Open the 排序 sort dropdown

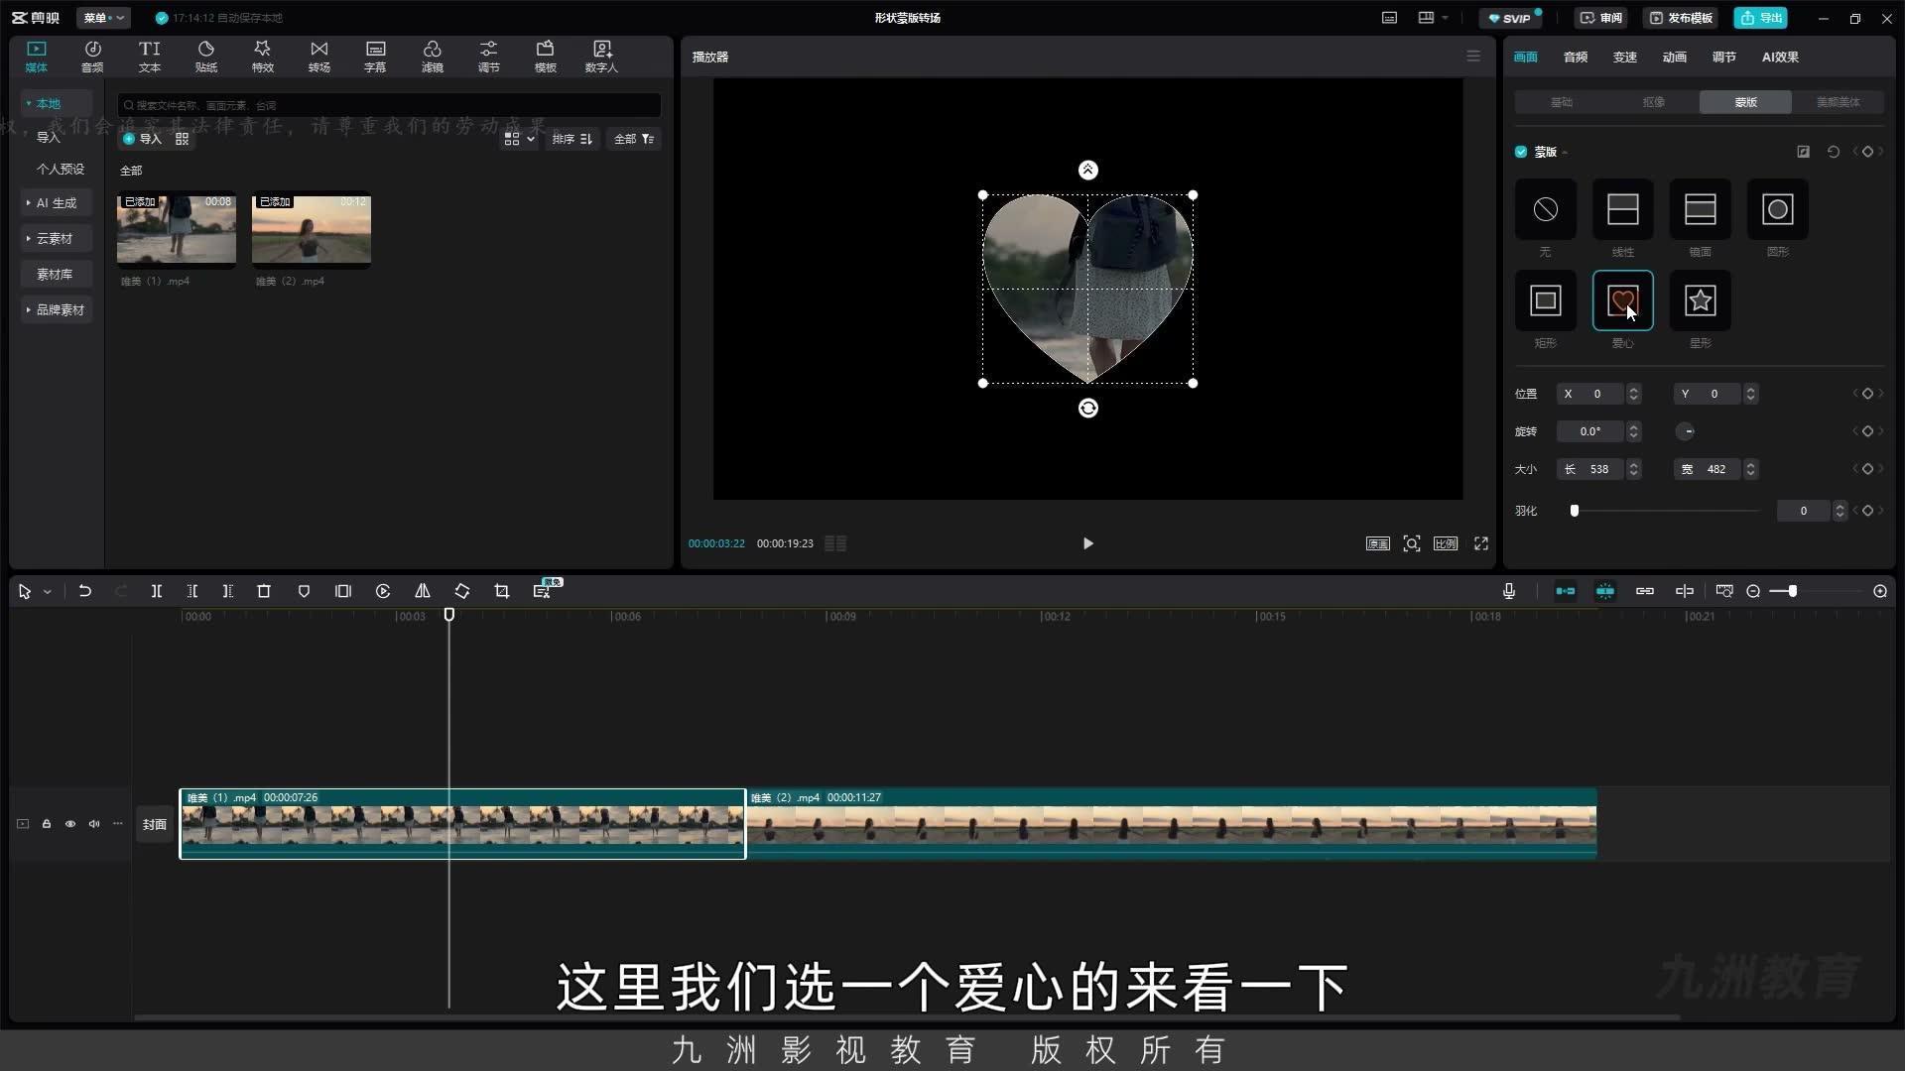point(572,139)
